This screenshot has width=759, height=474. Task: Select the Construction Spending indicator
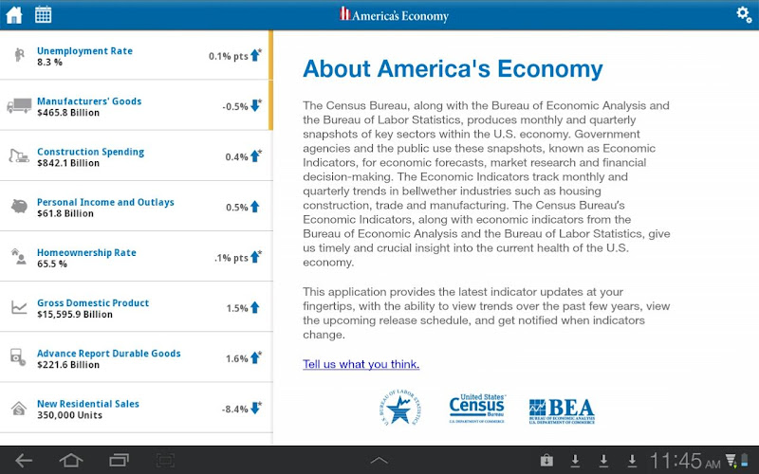pyautogui.click(x=136, y=155)
